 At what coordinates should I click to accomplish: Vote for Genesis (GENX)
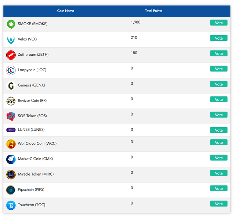click(x=219, y=84)
